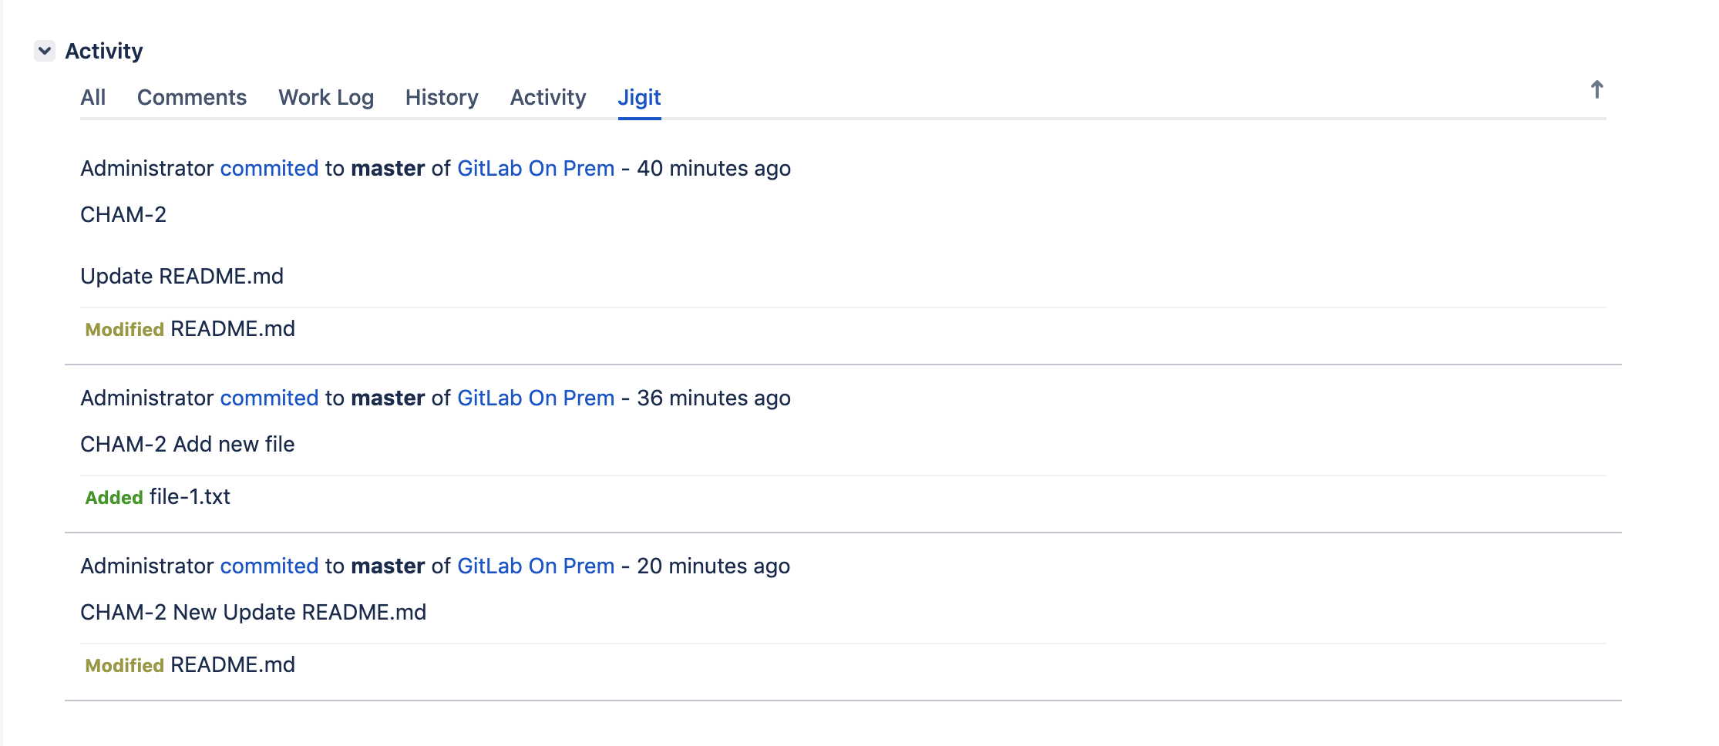
Task: Collapse the Activity section chevron
Action: (x=45, y=51)
